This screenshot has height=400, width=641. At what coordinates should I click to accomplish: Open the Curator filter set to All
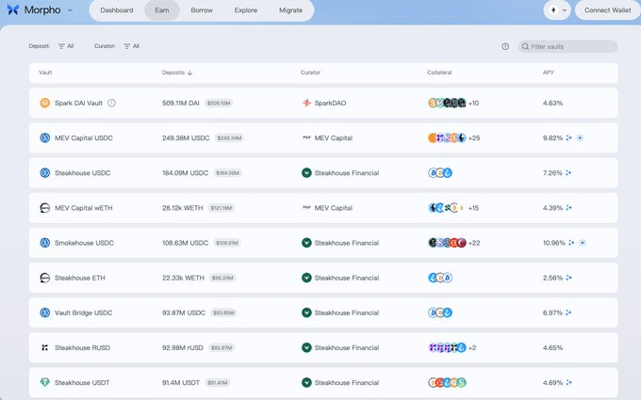[x=132, y=46]
